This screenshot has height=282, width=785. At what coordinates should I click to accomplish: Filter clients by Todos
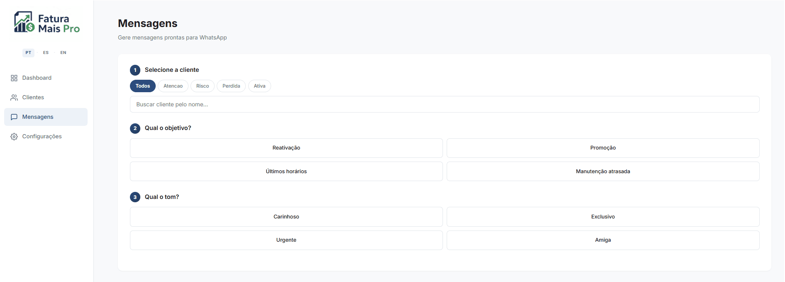click(x=142, y=86)
